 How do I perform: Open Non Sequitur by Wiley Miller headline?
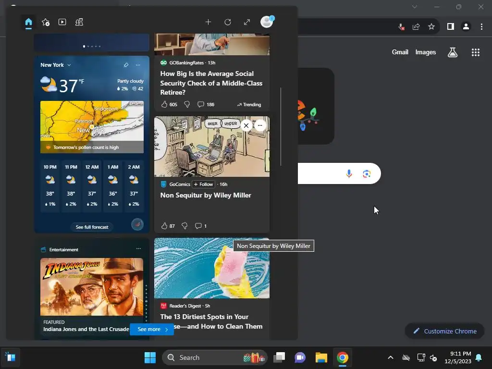tap(206, 195)
